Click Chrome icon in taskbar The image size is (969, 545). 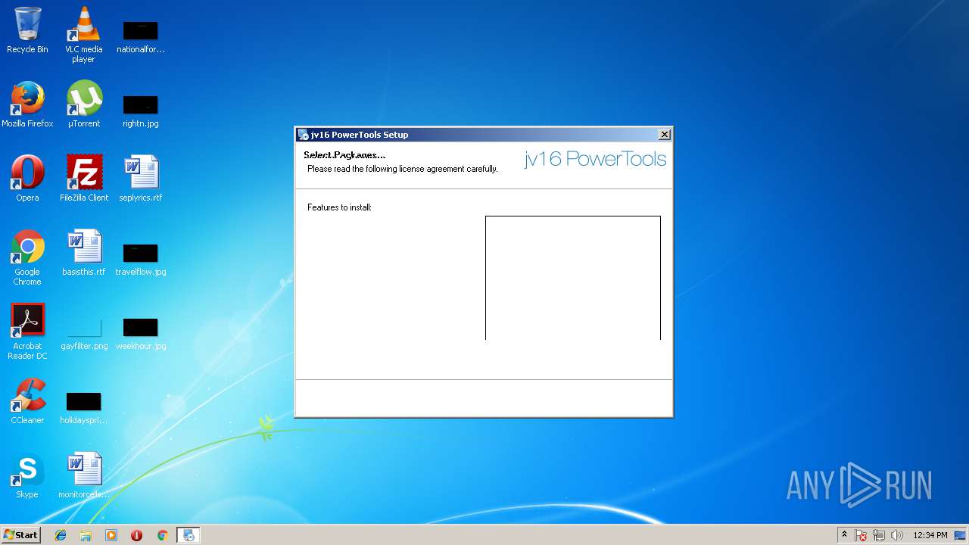coord(162,535)
